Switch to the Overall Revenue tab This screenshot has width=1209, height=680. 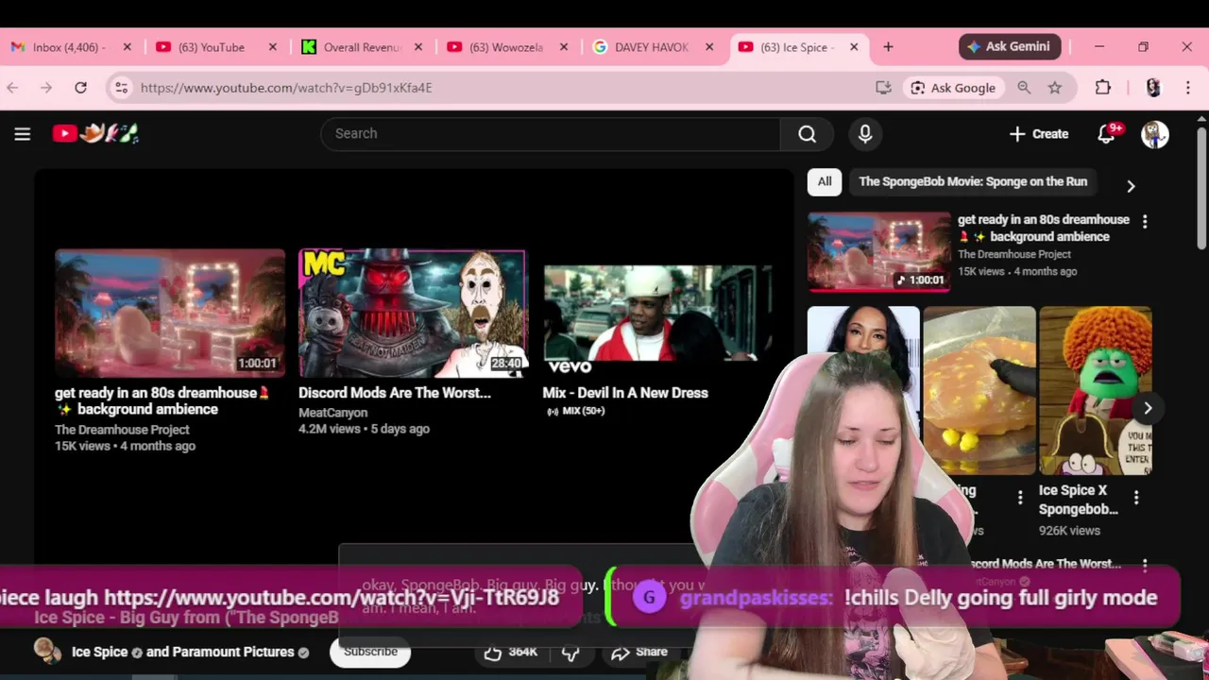(362, 47)
